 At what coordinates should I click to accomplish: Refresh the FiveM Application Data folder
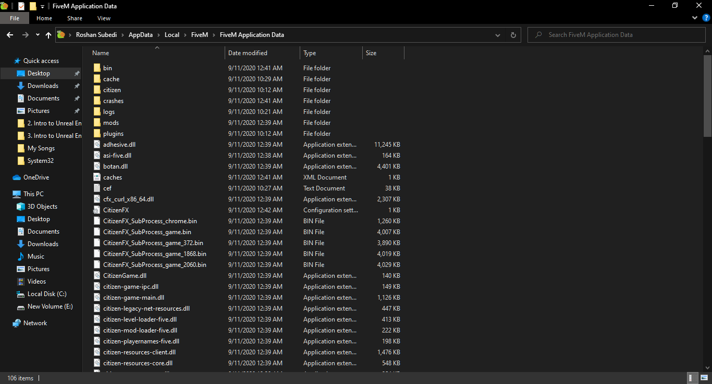513,35
